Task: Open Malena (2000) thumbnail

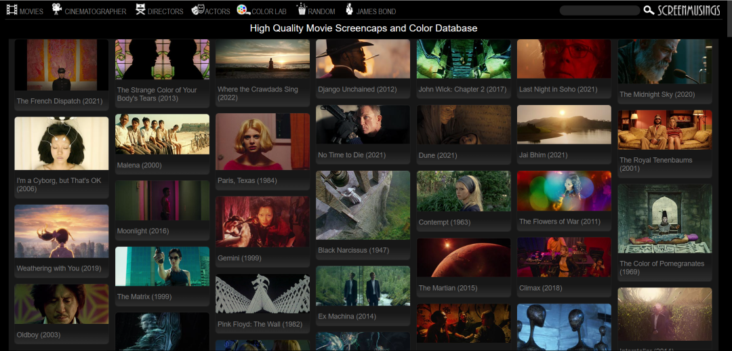Action: (x=163, y=134)
